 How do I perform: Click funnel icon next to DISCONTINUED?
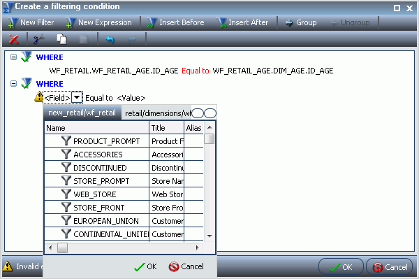66,167
